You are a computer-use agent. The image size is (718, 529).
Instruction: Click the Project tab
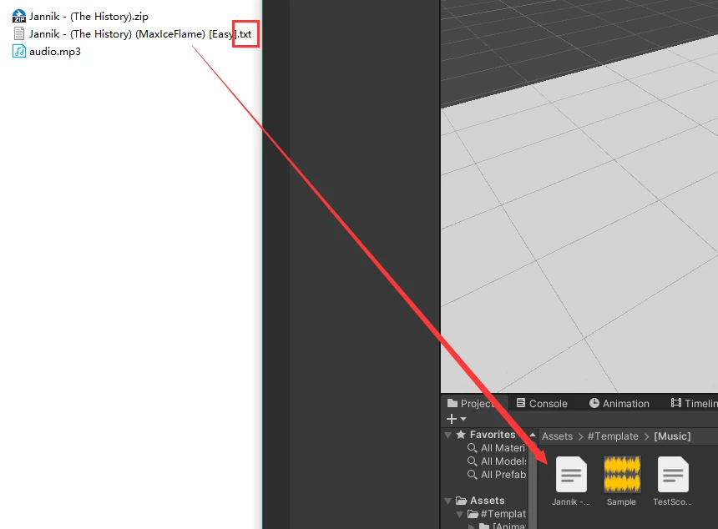(x=471, y=403)
